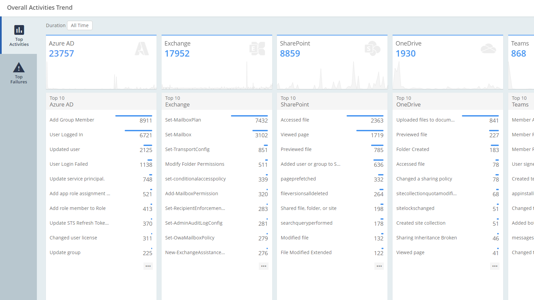Select Modify Folder Permissions row

point(217,164)
